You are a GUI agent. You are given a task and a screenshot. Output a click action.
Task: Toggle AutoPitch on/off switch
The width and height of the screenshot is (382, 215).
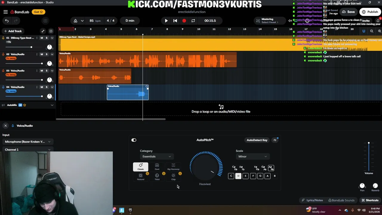point(134,140)
